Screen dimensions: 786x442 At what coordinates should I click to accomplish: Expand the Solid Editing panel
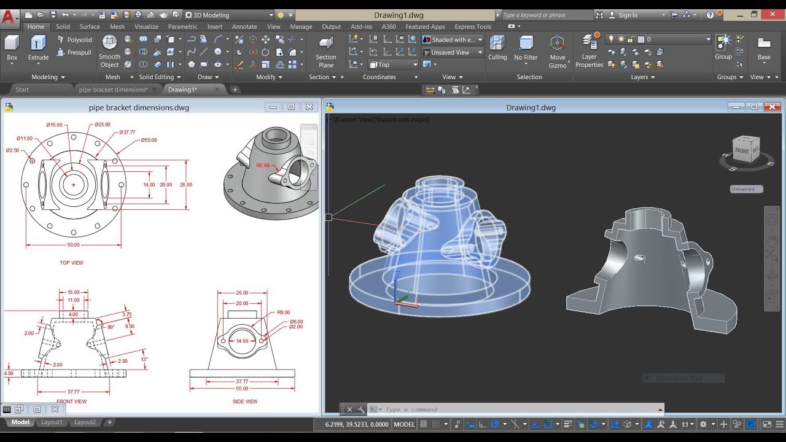tap(160, 77)
